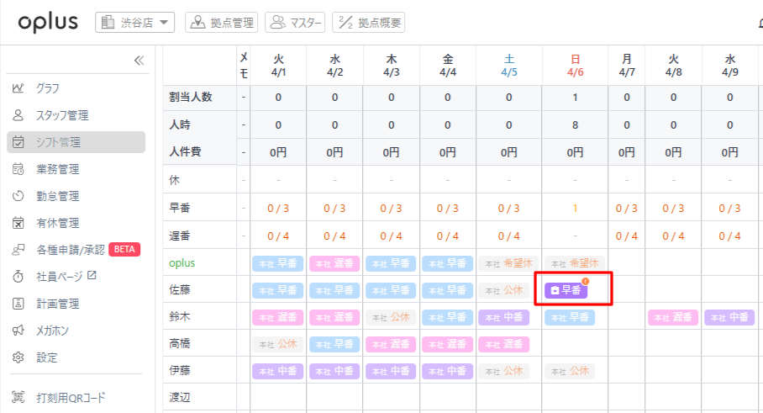The height and width of the screenshot is (413, 763).
Task: Open 打刻用QRコード in the sidebar
Action: (x=70, y=398)
